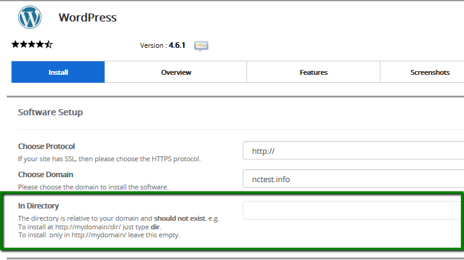The image size is (464, 260).
Task: Click the WordPress logo icon
Action: click(x=29, y=18)
